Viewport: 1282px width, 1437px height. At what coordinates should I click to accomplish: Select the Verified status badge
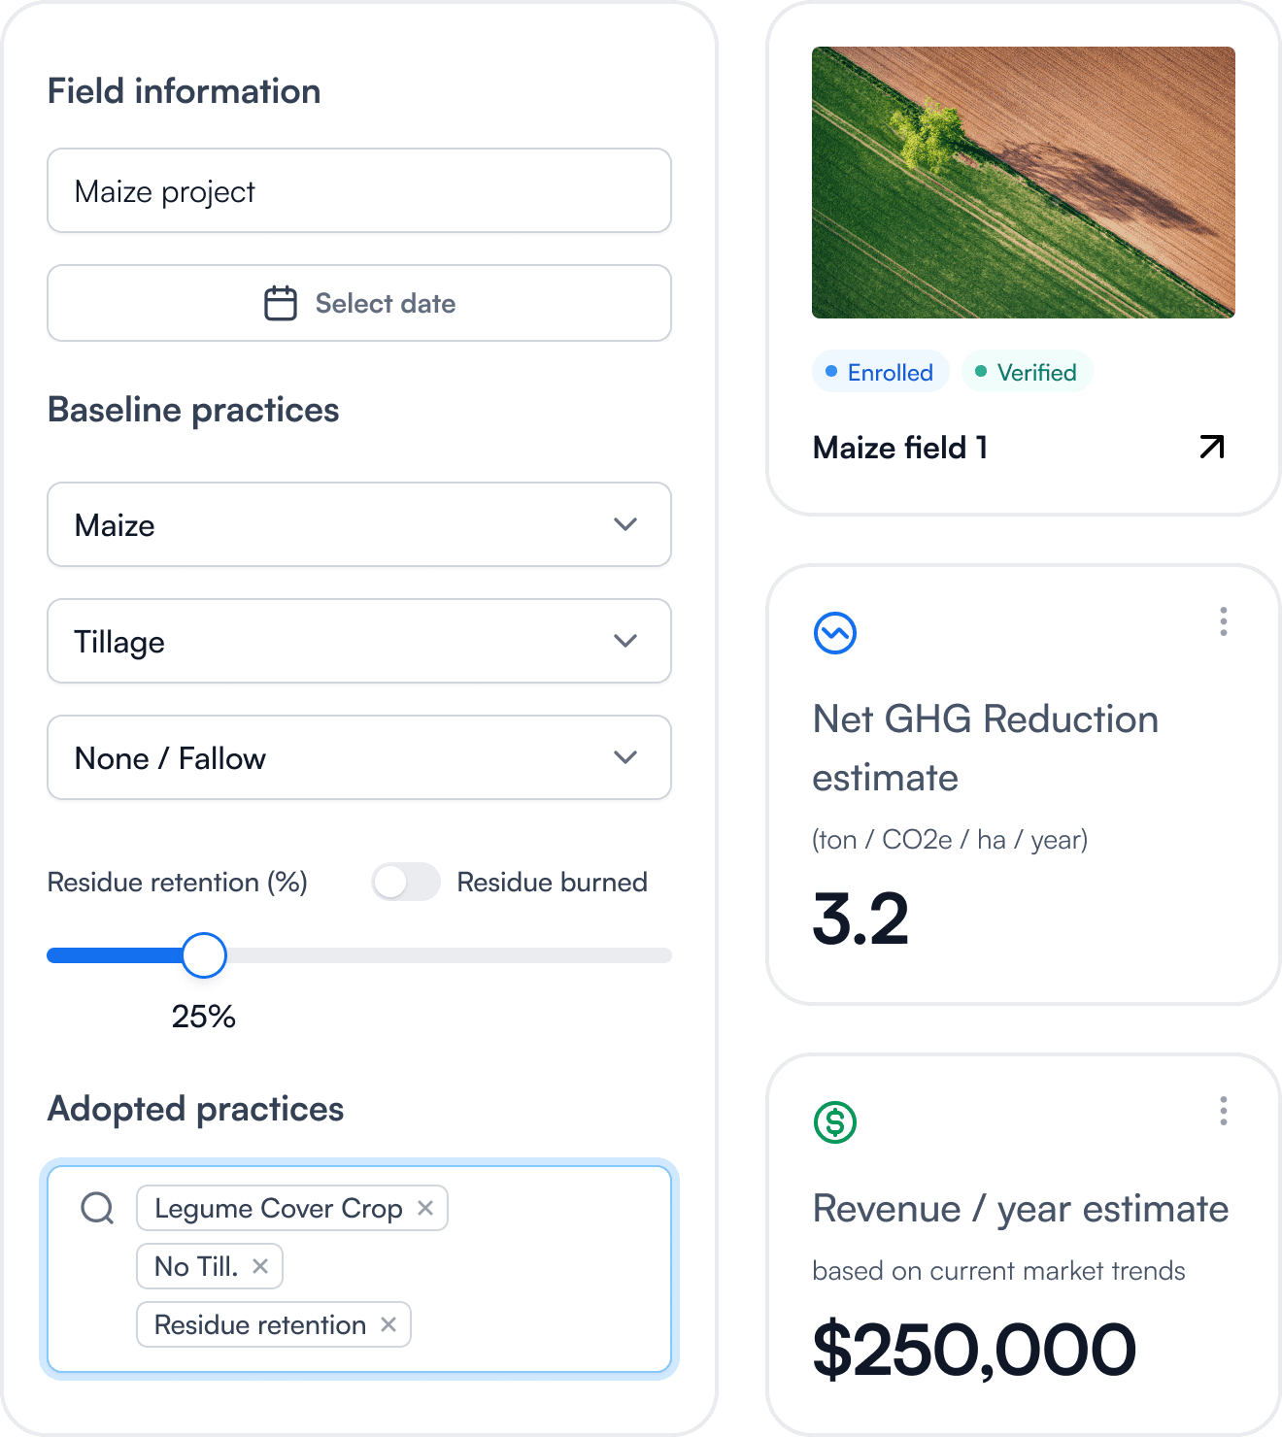[x=1028, y=372]
